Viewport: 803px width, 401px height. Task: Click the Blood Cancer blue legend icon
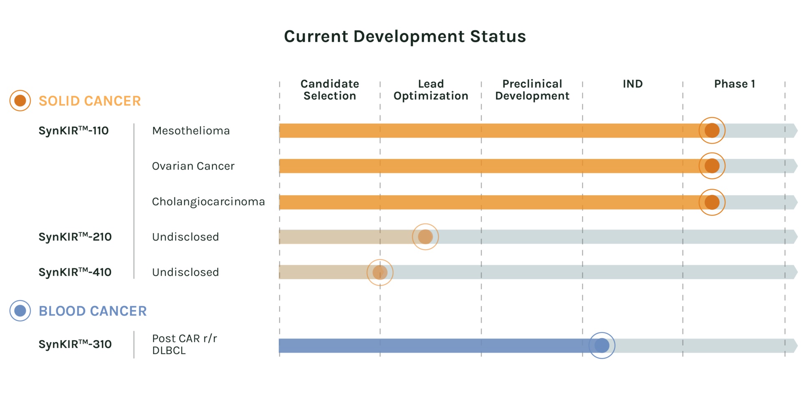pos(20,311)
